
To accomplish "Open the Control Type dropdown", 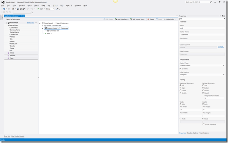I will (x=202, y=65).
